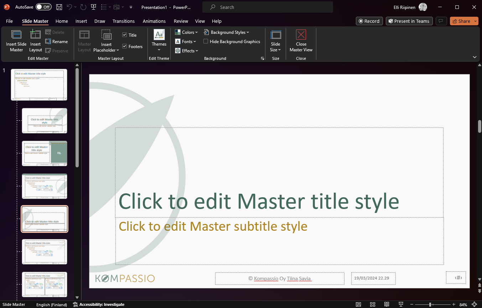
Task: Open the comments pane icon
Action: pos(441,21)
